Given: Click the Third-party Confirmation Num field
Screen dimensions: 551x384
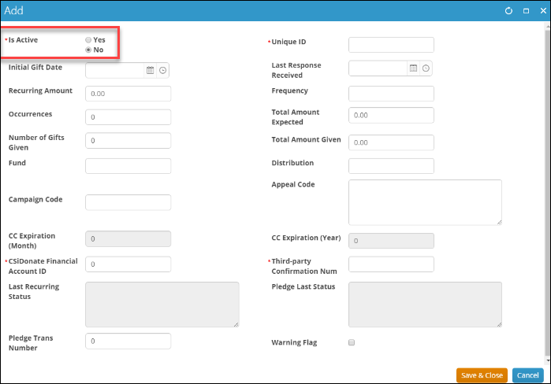Looking at the screenshot, I should pos(391,264).
